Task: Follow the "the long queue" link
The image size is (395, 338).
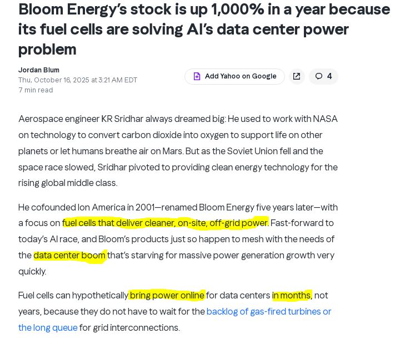Action: coord(48,327)
